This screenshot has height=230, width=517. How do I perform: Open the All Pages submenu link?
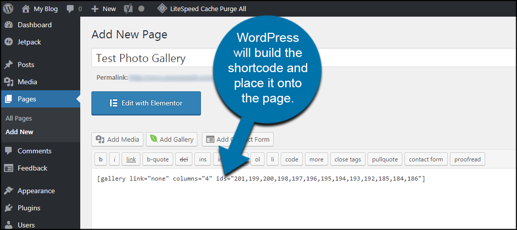click(x=19, y=119)
